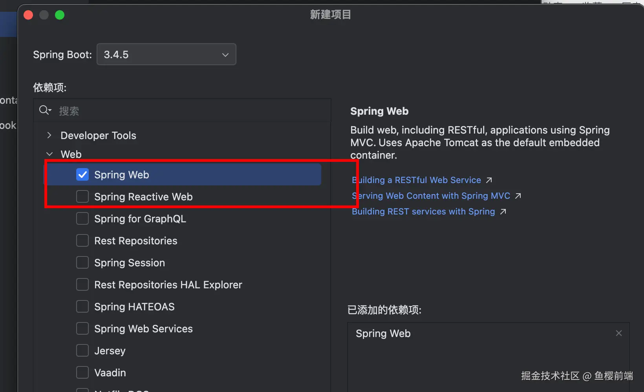This screenshot has height=392, width=644.
Task: Uncheck the Spring Web checkbox
Action: [82, 175]
